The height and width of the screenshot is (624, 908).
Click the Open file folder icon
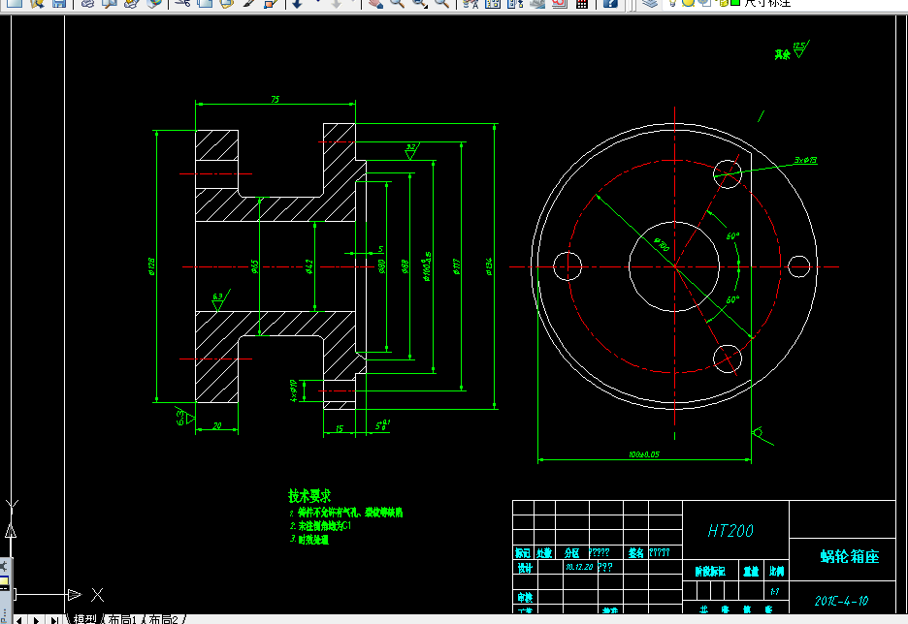[37, 3]
